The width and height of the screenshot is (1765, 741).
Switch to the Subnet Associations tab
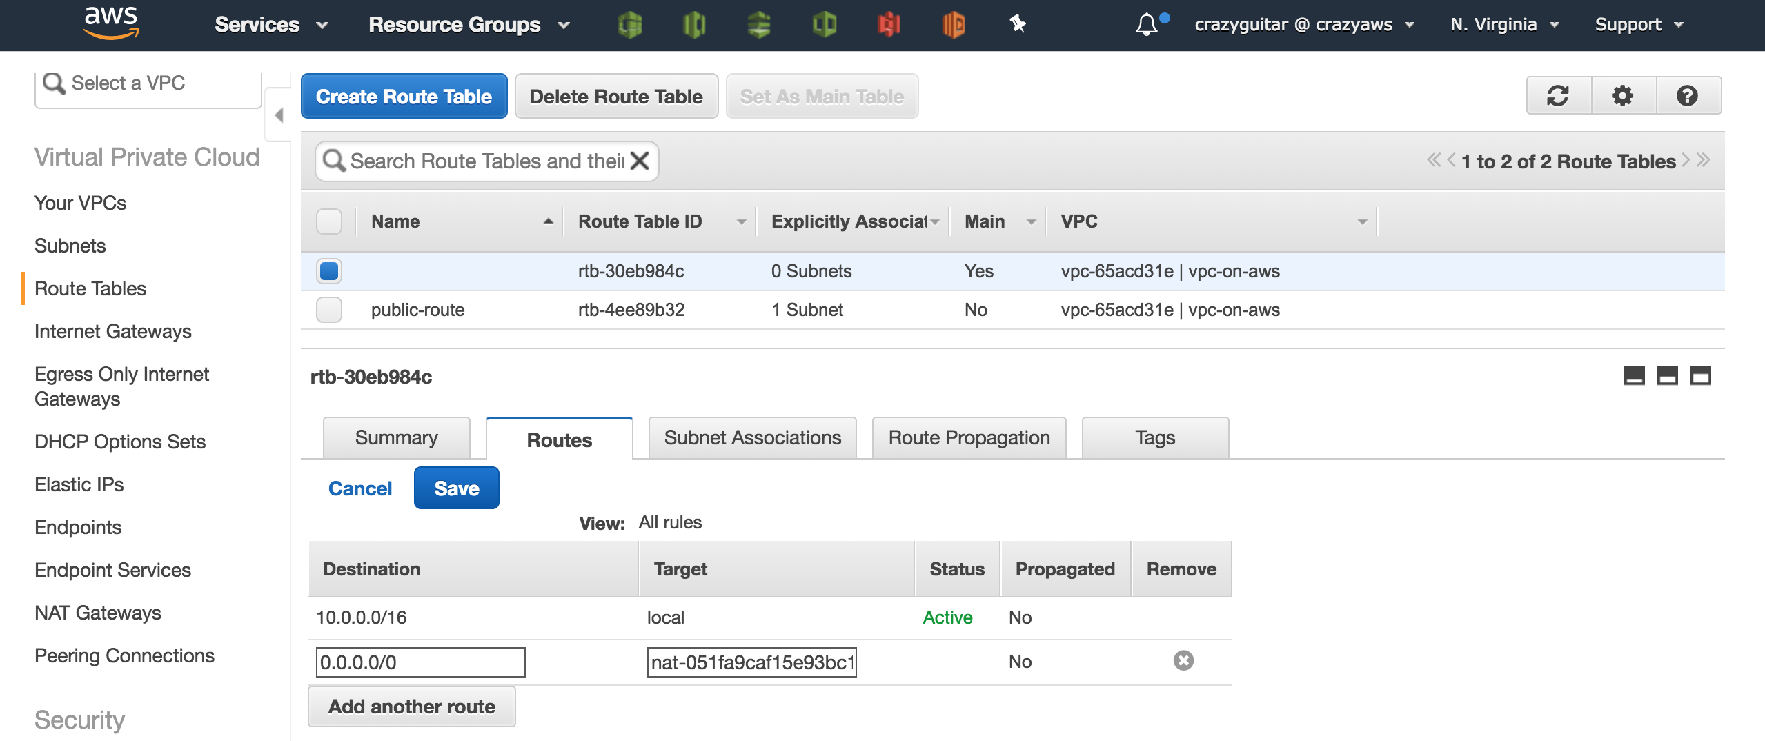pyautogui.click(x=751, y=437)
